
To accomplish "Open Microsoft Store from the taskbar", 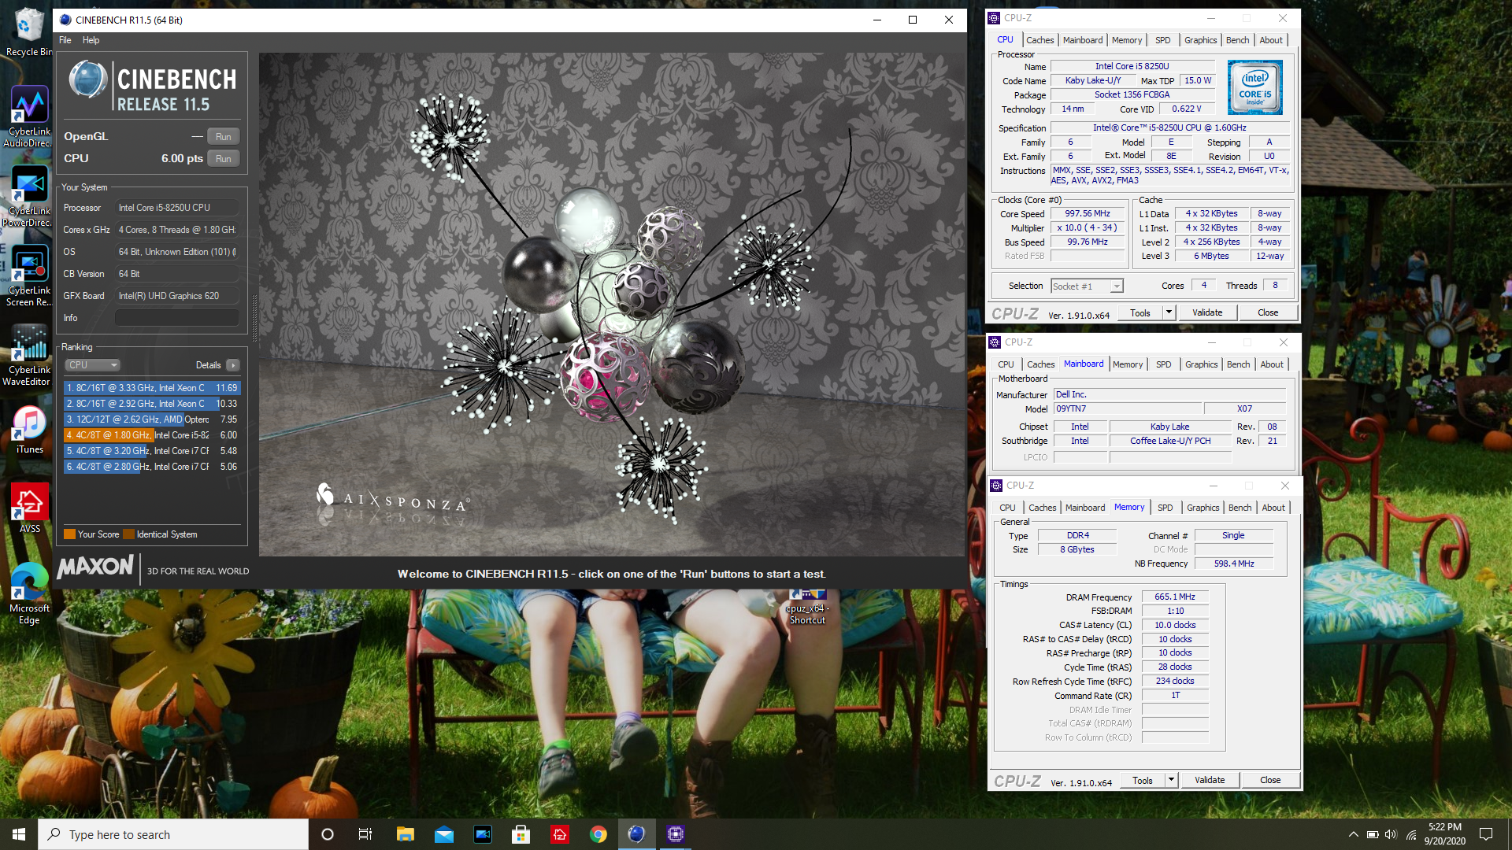I will point(521,834).
